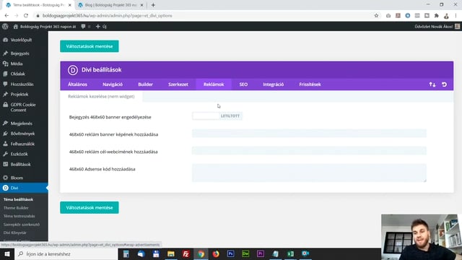Open the calculator icon in the taskbar
This screenshot has height=260, width=462.
pos(126,253)
